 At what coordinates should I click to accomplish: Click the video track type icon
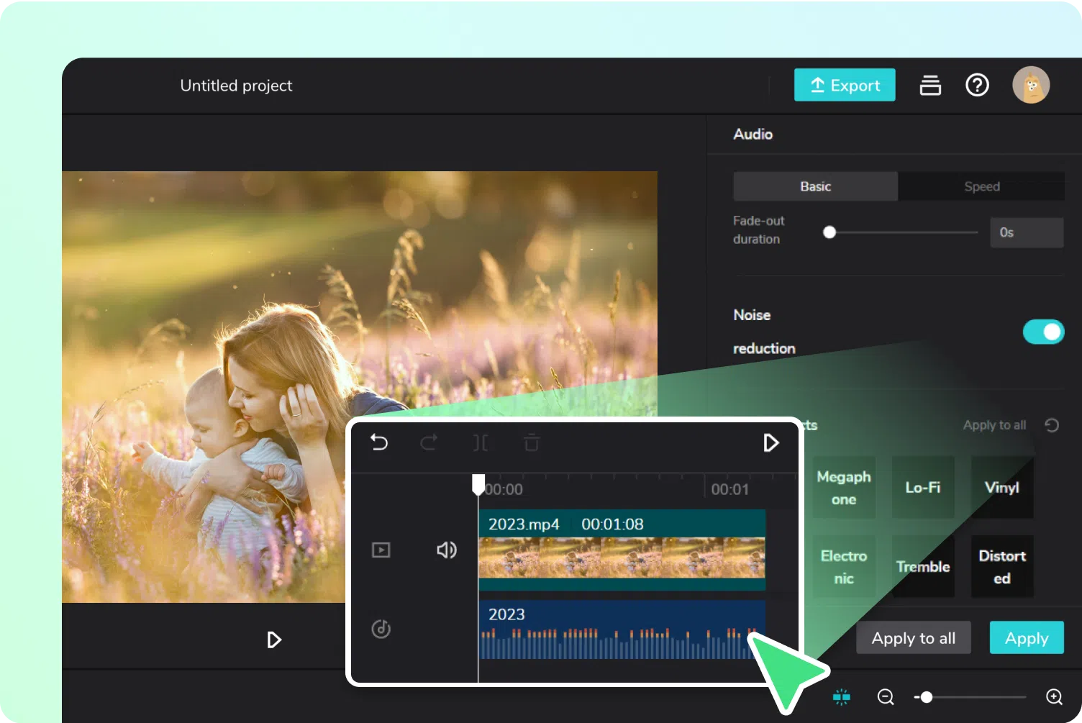coord(381,550)
